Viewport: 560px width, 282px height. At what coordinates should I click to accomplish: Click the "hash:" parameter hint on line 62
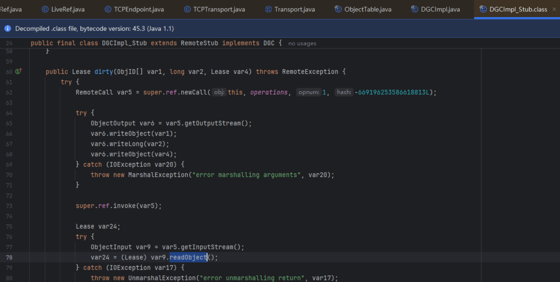coord(344,92)
